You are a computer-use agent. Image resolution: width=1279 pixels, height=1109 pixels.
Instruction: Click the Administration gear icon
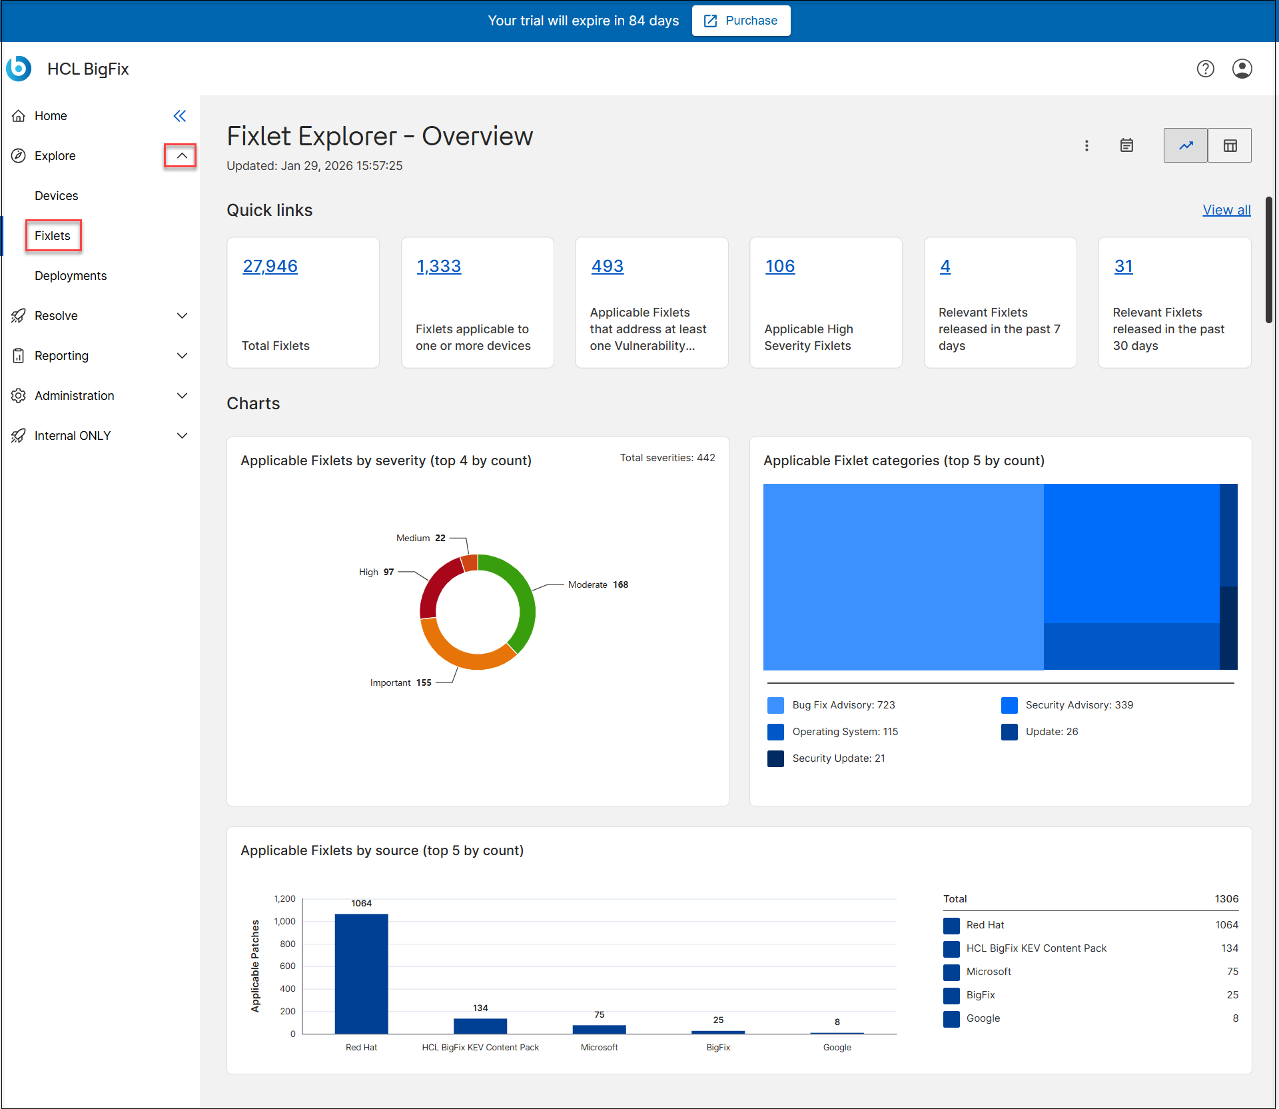19,396
